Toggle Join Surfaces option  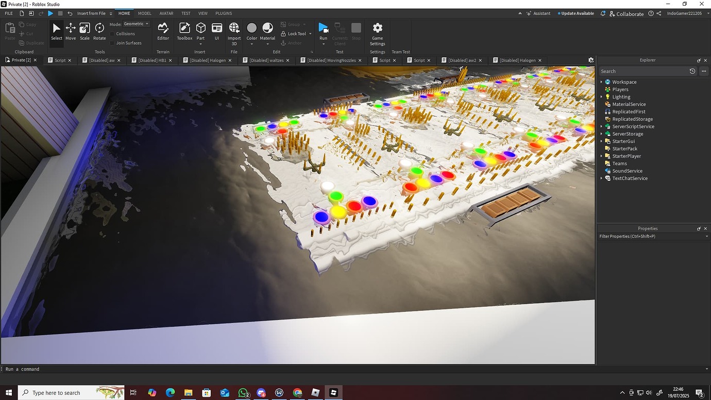pos(112,43)
